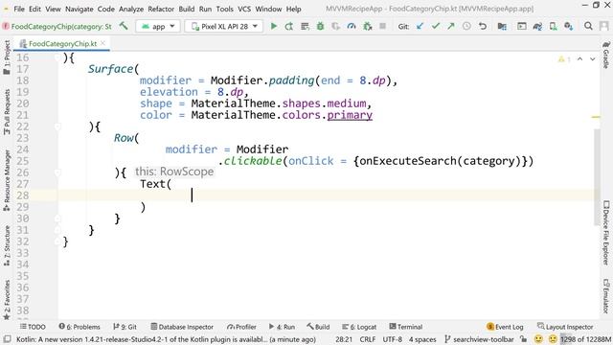The image size is (613, 345).
Task: Start debugging with the green bug icon
Action: click(x=320, y=26)
